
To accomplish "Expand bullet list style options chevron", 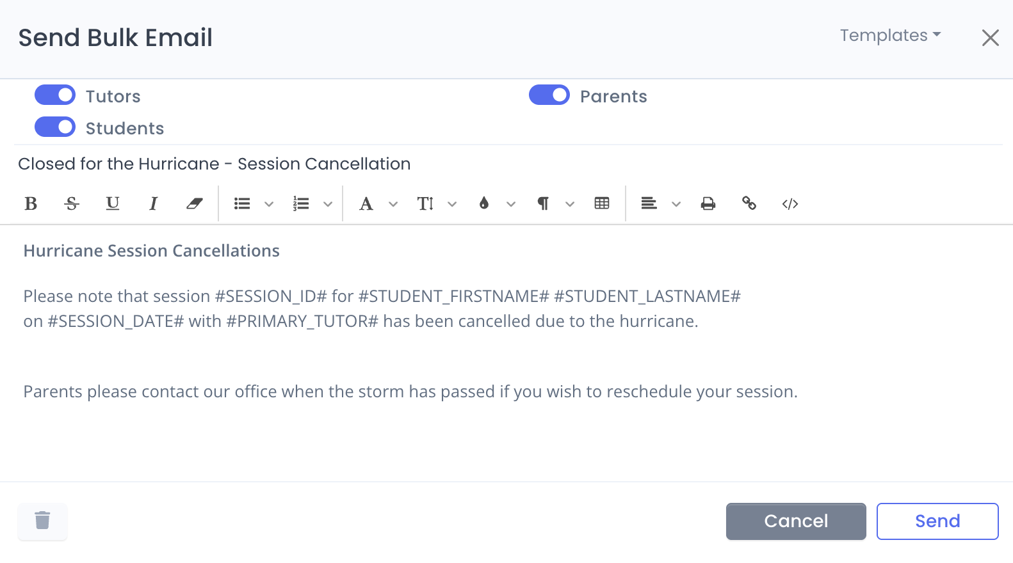I will tap(269, 204).
